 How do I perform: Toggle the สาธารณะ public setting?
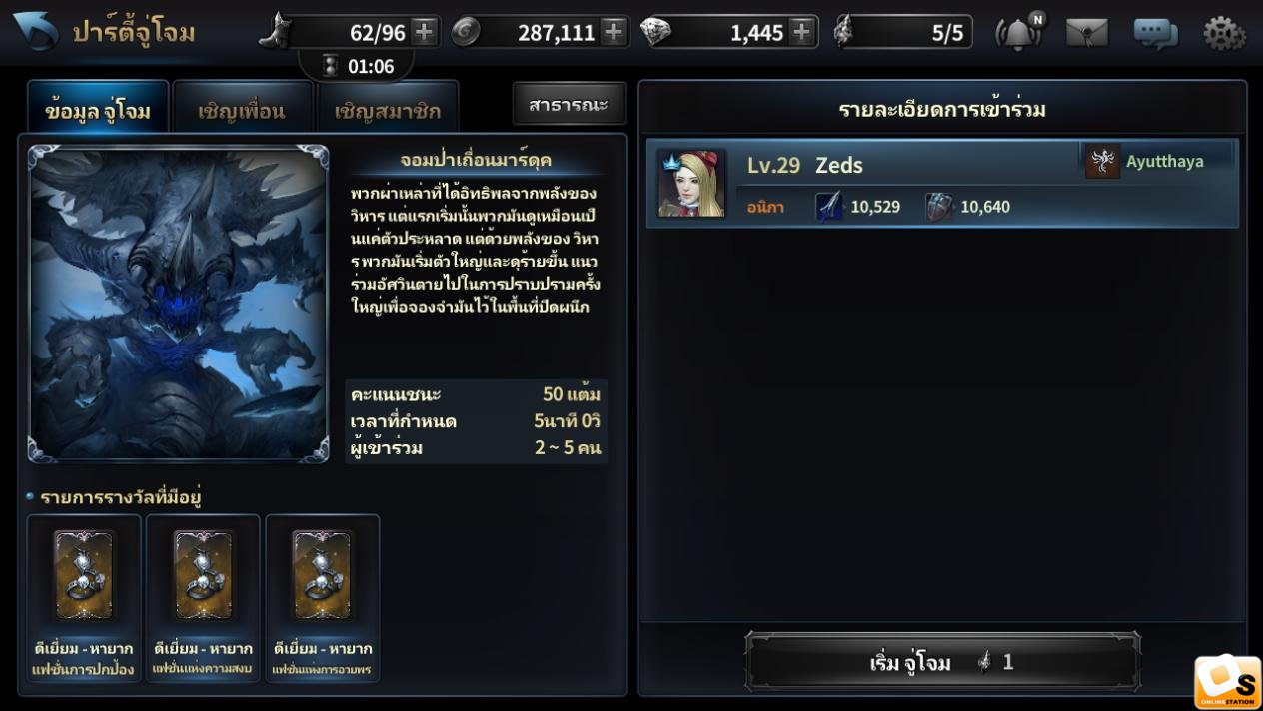569,104
